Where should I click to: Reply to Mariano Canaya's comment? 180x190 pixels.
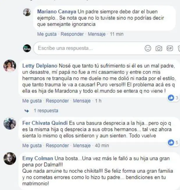click(72, 34)
